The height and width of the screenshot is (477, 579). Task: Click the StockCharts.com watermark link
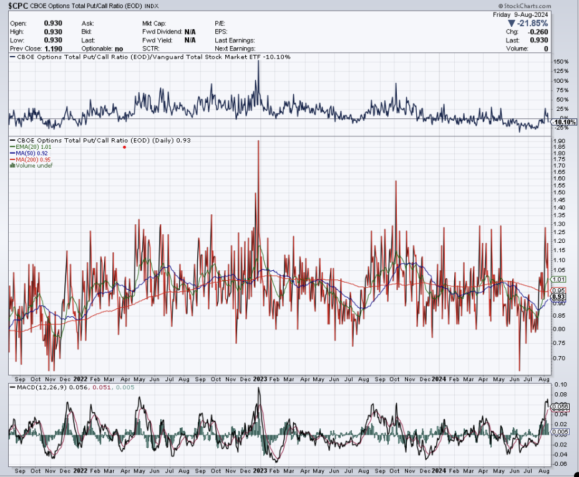525,6
